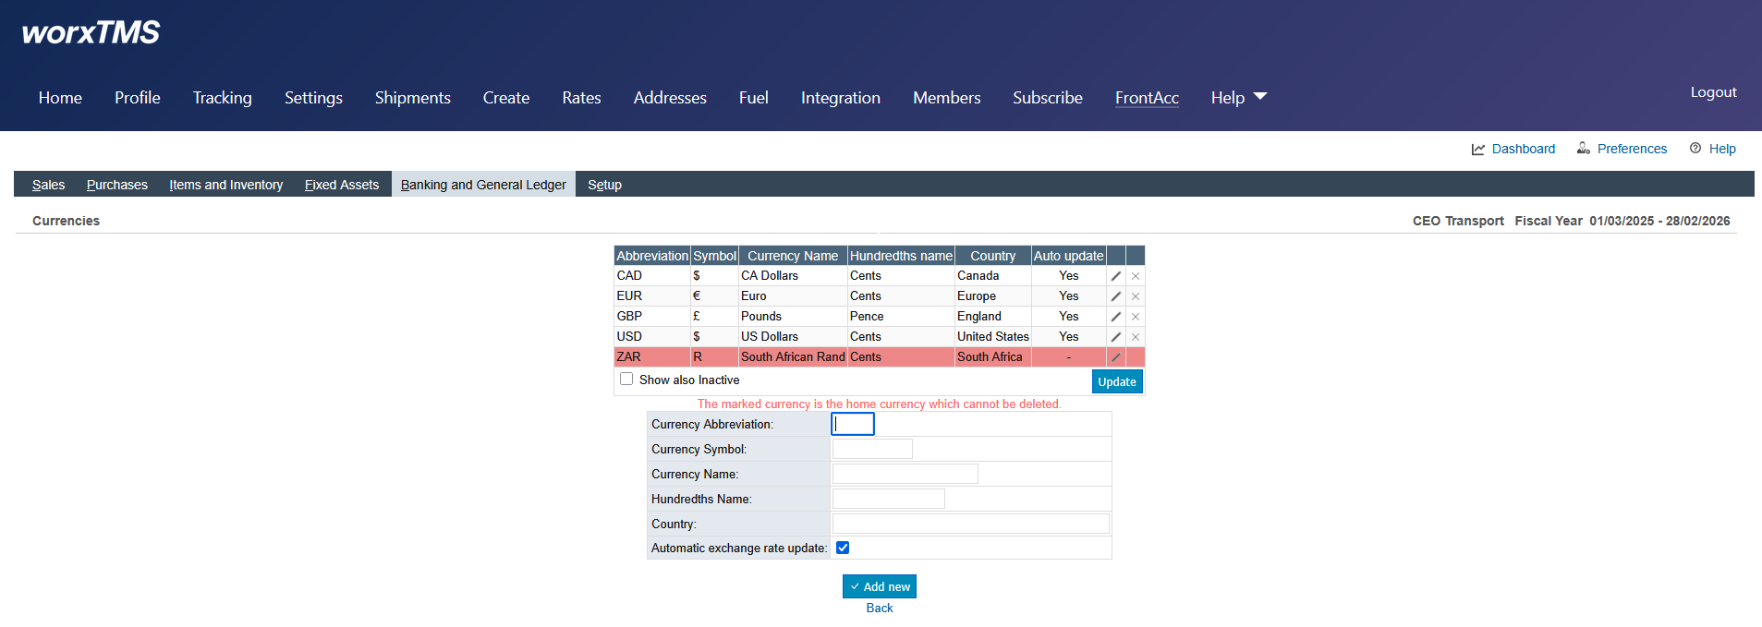Follow the Back link
1762x627 pixels.
880,608
